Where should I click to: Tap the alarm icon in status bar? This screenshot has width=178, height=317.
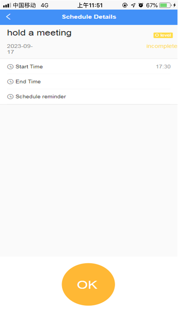point(141,5)
